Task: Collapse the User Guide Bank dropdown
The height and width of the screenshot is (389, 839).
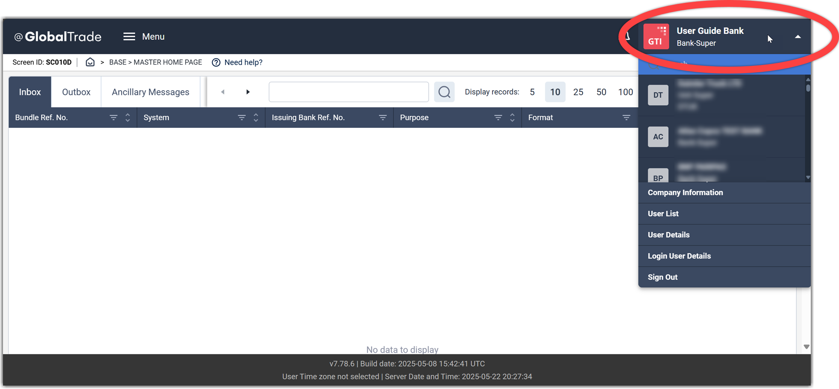Action: click(x=798, y=37)
